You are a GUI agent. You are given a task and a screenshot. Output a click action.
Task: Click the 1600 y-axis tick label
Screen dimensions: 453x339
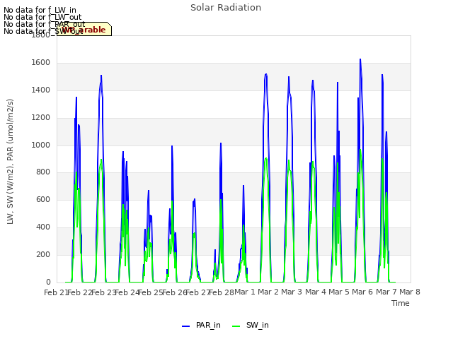pos(41,63)
